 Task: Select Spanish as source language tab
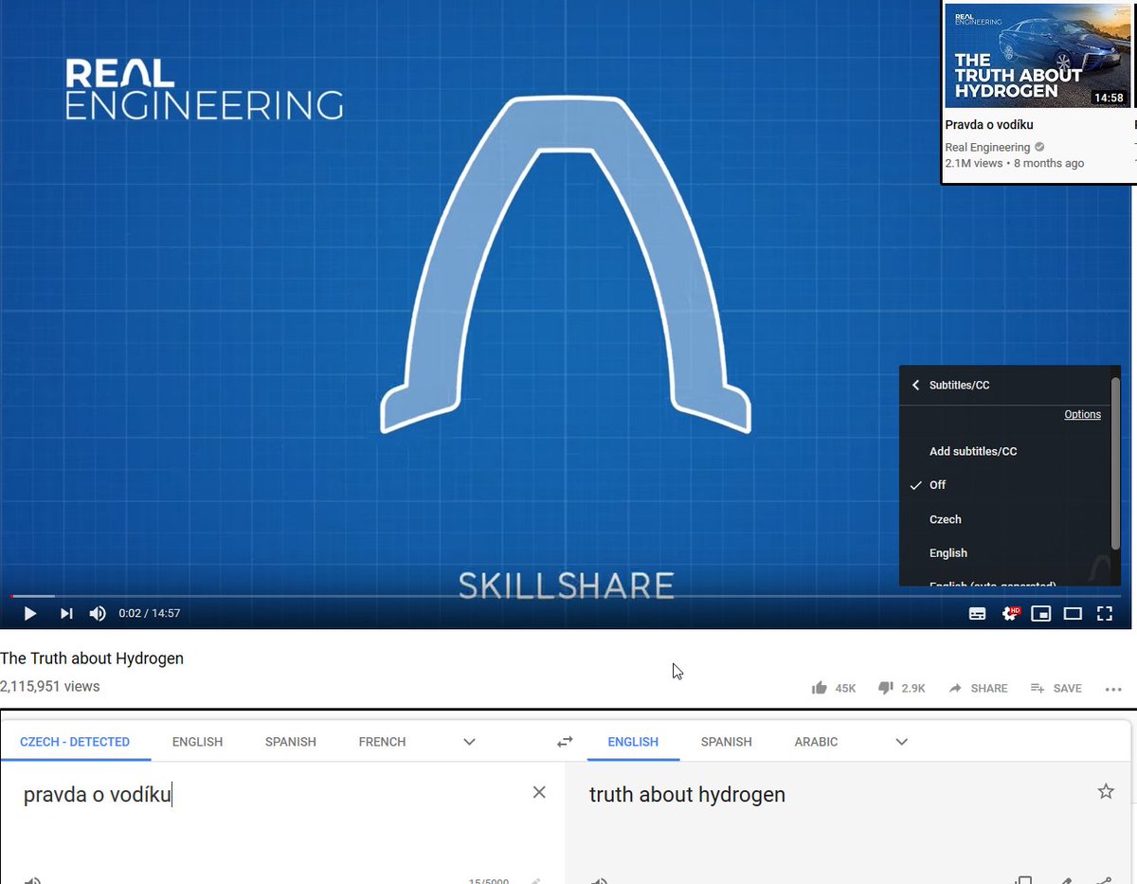click(x=291, y=742)
